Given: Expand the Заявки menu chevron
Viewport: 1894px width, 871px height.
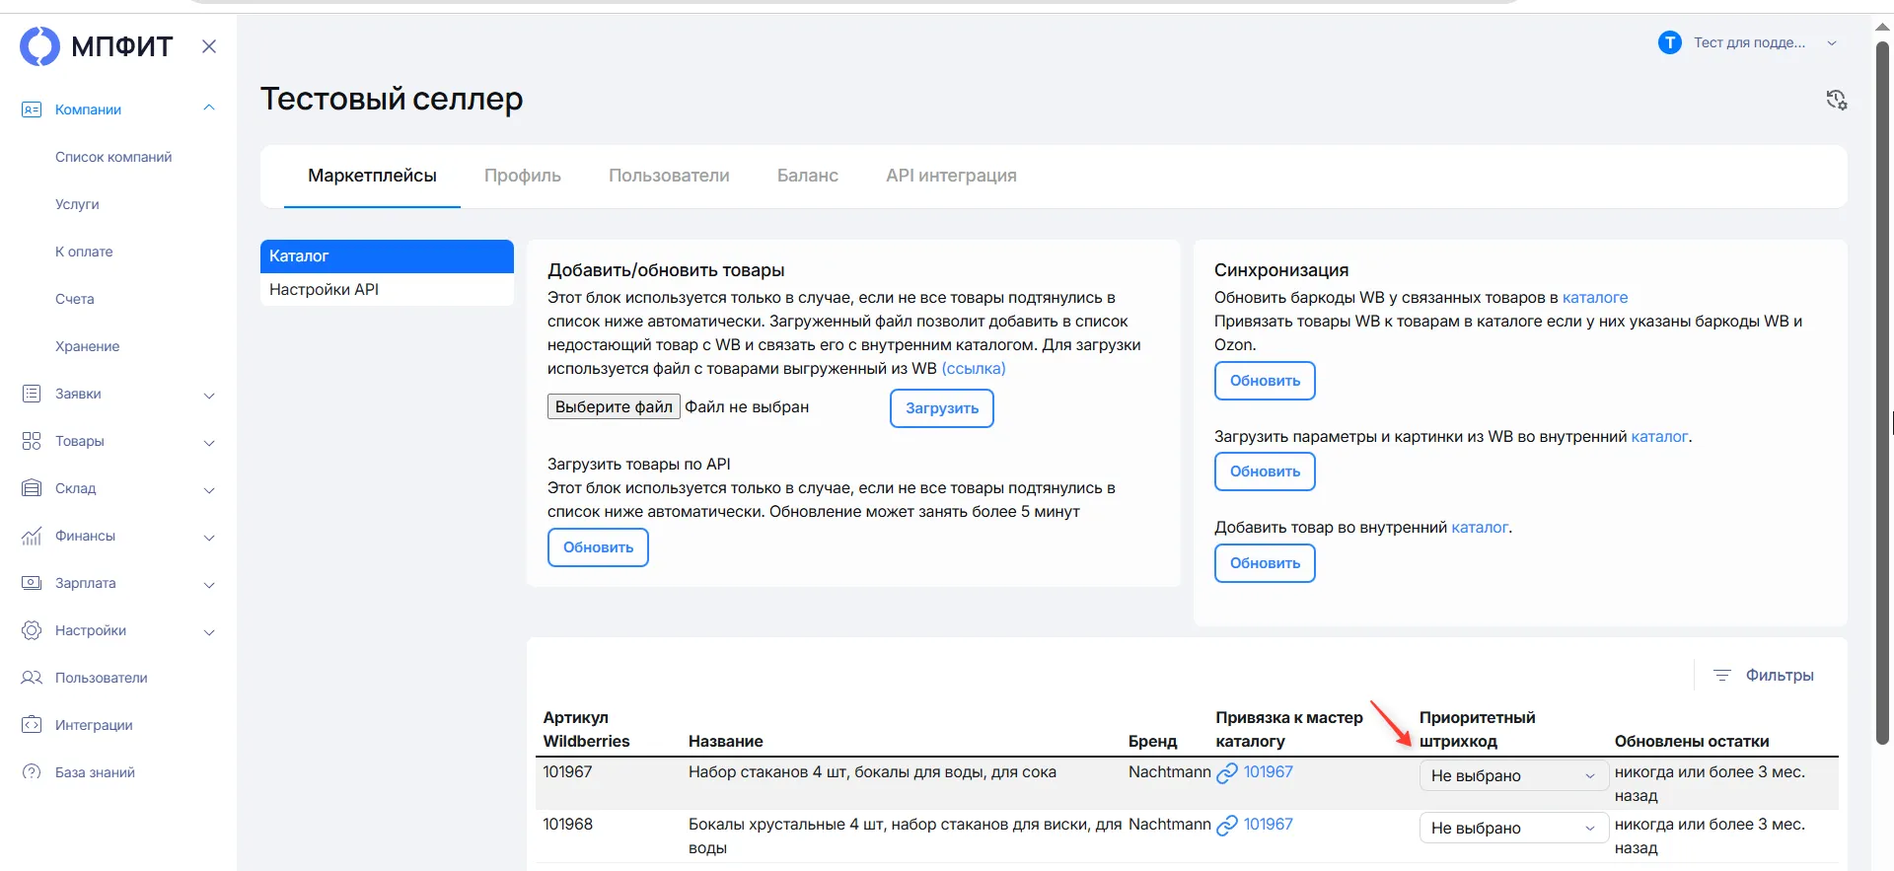Looking at the screenshot, I should (209, 395).
